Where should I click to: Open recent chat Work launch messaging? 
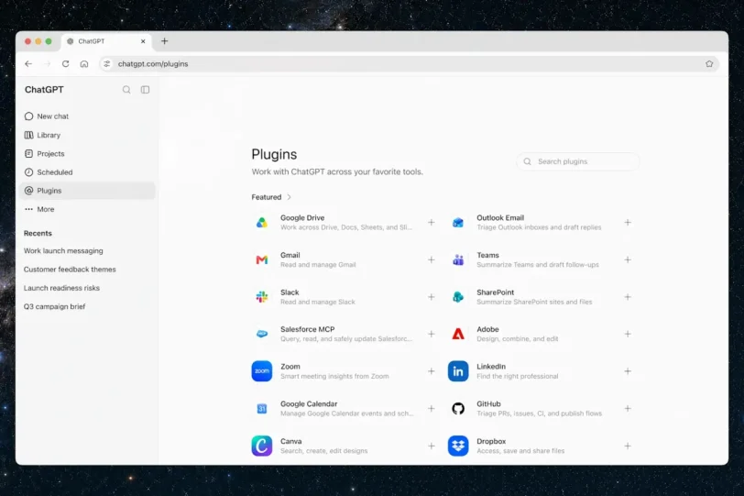point(63,250)
